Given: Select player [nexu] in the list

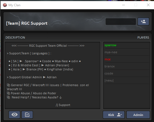Looking at the screenshot, I should tap(127, 81).
